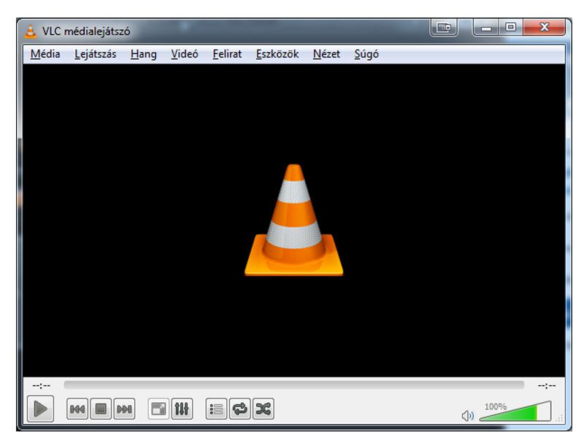Maximize the VLC window
The image size is (584, 438).
pyautogui.click(x=510, y=27)
